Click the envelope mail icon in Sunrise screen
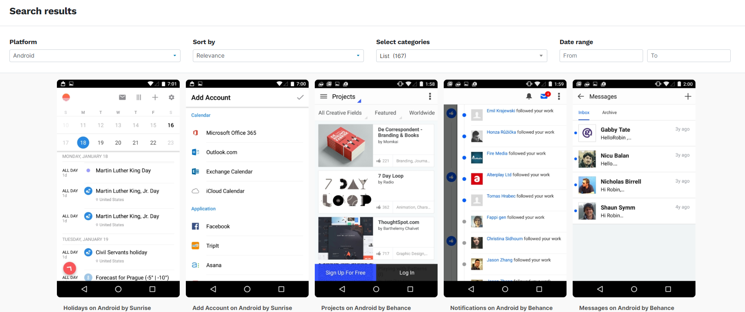This screenshot has width=745, height=312. (x=122, y=97)
